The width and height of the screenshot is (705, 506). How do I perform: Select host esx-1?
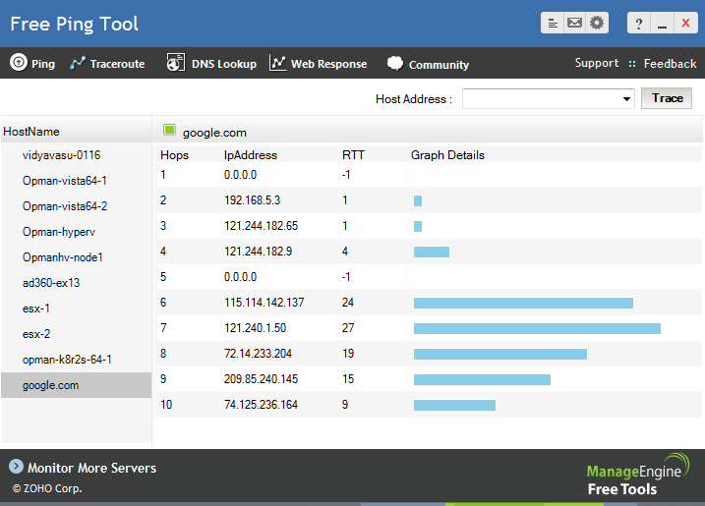point(36,309)
